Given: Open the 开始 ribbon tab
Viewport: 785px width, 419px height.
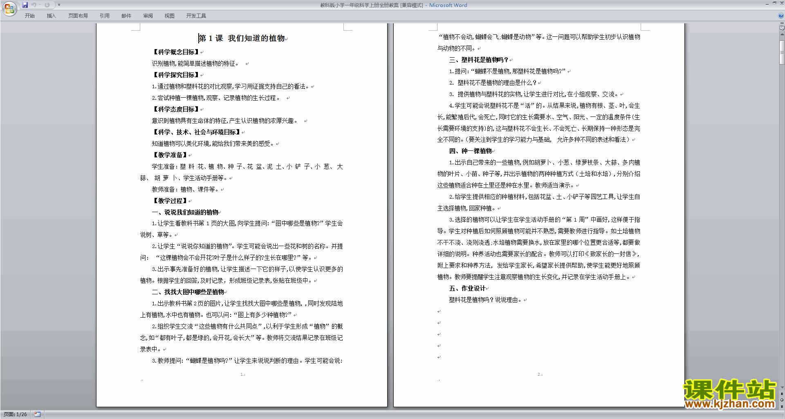Looking at the screenshot, I should pyautogui.click(x=29, y=16).
